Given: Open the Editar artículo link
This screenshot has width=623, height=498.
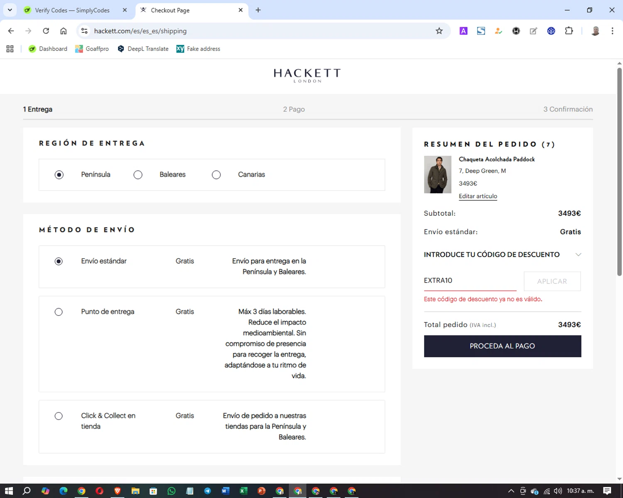Looking at the screenshot, I should 478,196.
